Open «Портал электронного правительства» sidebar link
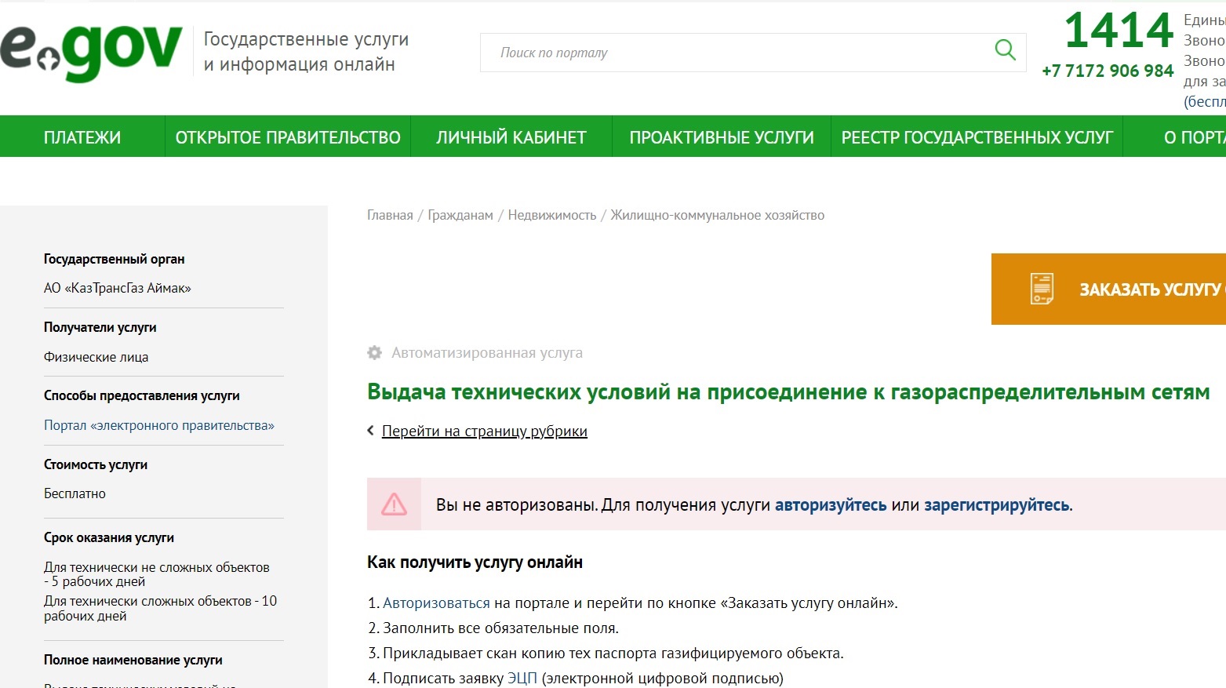Image resolution: width=1226 pixels, height=688 pixels. [x=159, y=424]
